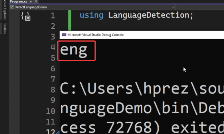224x134 pixels.
Task: Click LanguageDetection namespace in code
Action: 149,15
